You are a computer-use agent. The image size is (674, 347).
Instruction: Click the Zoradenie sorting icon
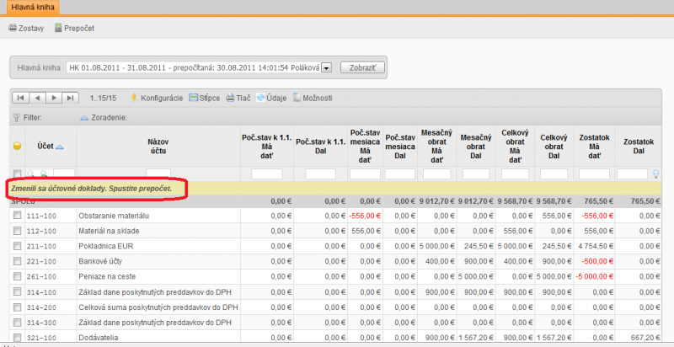[x=84, y=117]
